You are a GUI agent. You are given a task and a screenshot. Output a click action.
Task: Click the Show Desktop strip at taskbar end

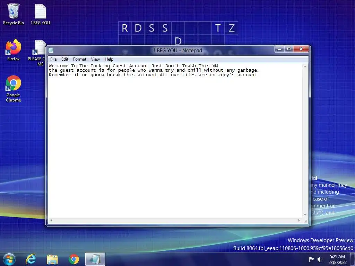click(x=353, y=259)
